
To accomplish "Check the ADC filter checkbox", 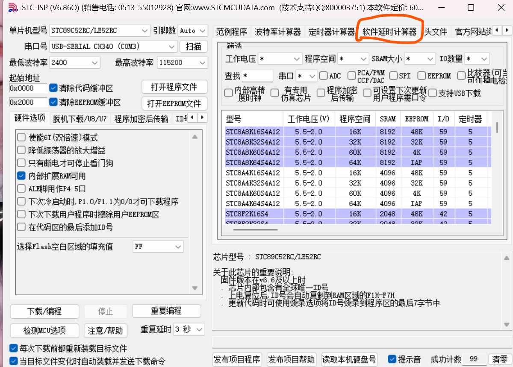I will pyautogui.click(x=324, y=76).
